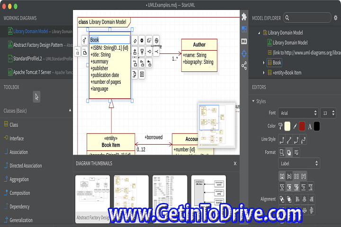Click the add sub-class quick-edit icon
The width and height of the screenshot is (341, 227).
coord(135,52)
